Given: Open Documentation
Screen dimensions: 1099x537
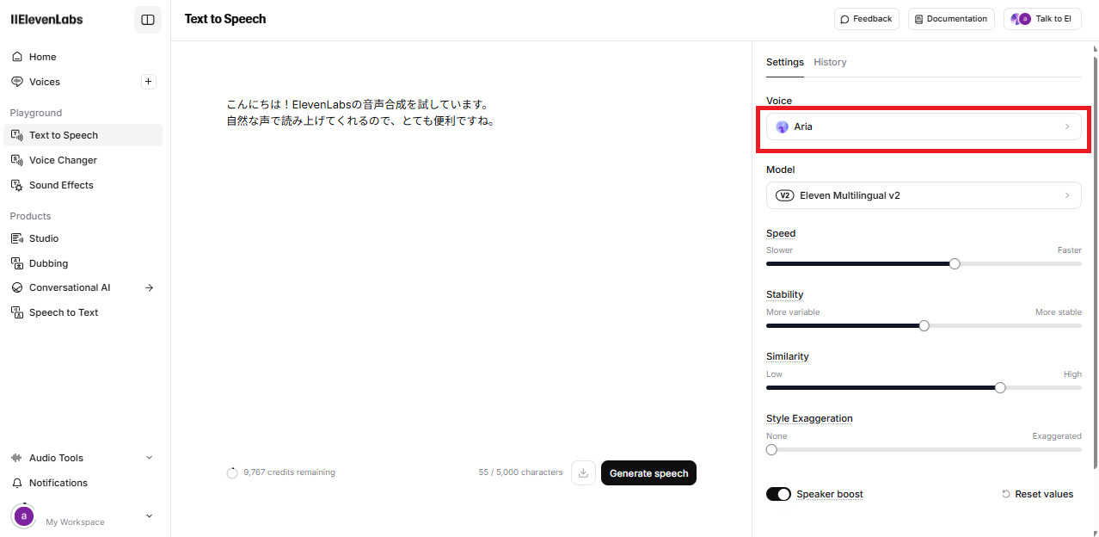Looking at the screenshot, I should click(x=951, y=19).
